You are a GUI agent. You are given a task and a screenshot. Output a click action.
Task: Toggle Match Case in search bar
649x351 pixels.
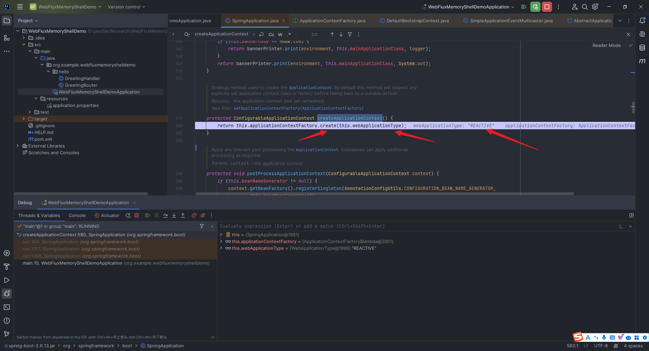pyautogui.click(x=271, y=34)
